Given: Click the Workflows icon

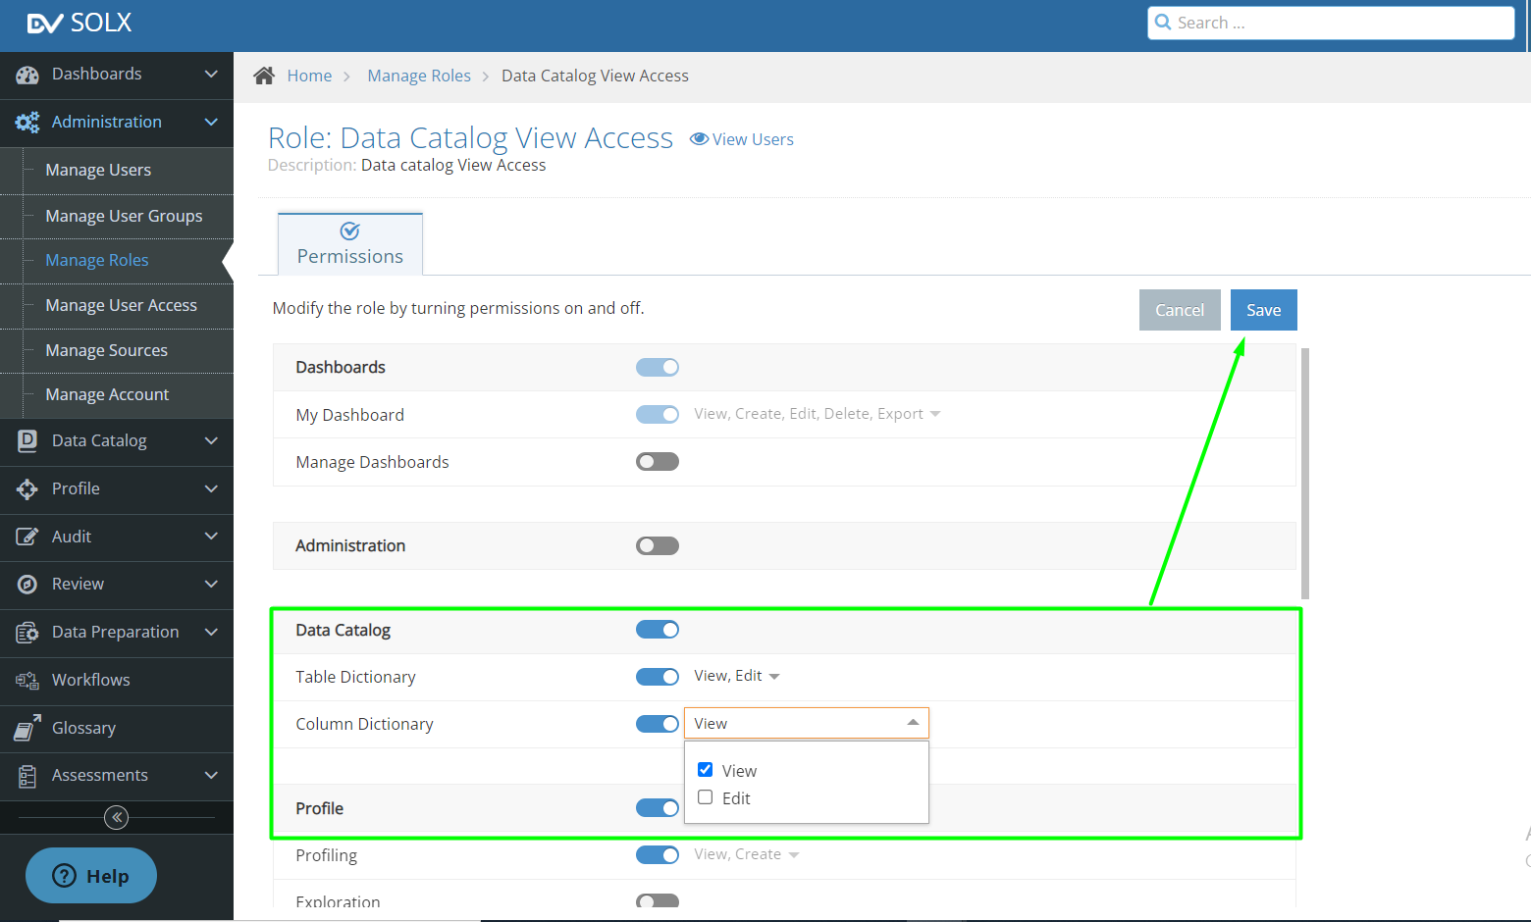Looking at the screenshot, I should [27, 680].
